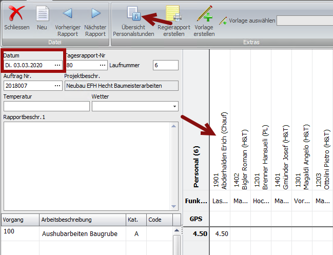Create a new report with Neu icon

42,13
